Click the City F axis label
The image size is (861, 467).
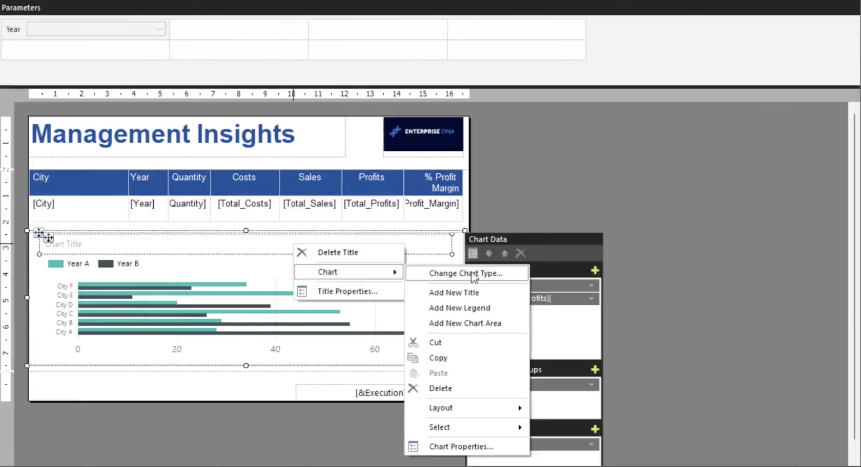[65, 286]
